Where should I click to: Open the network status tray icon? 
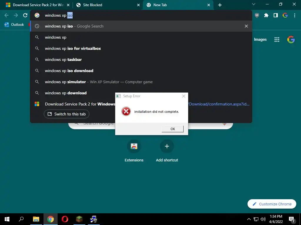(x=256, y=219)
